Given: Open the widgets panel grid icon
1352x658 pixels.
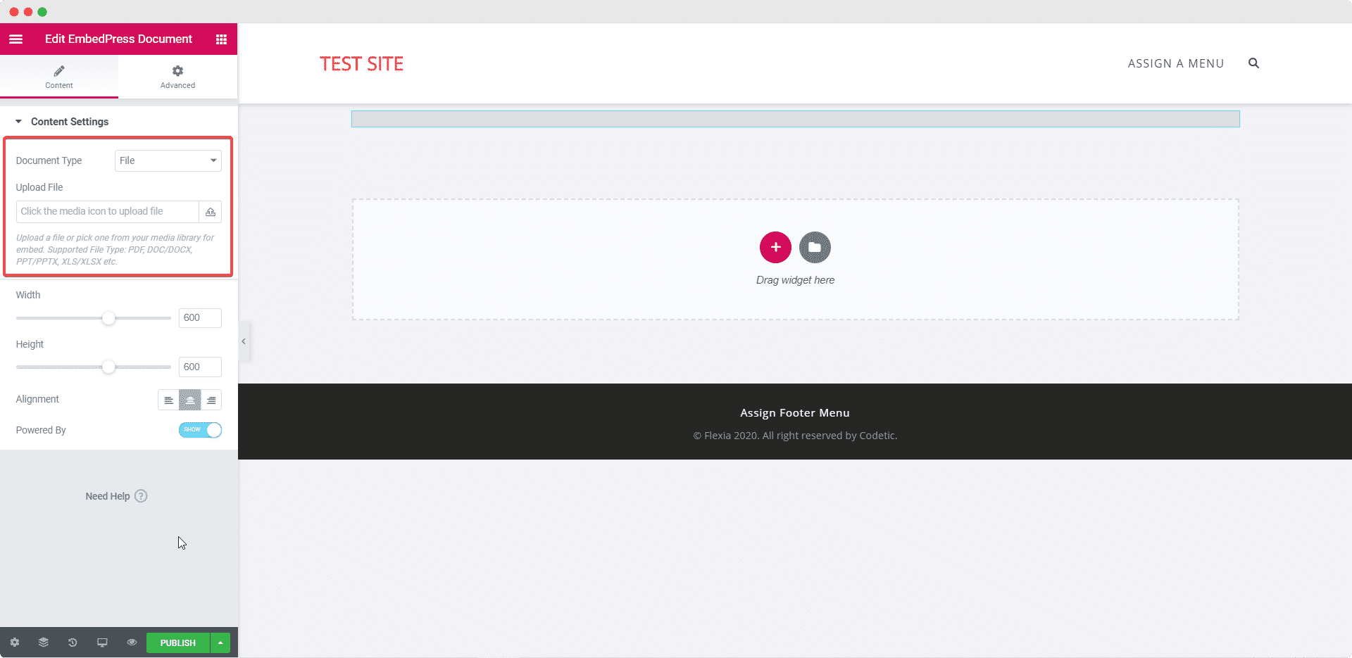Looking at the screenshot, I should pos(220,39).
